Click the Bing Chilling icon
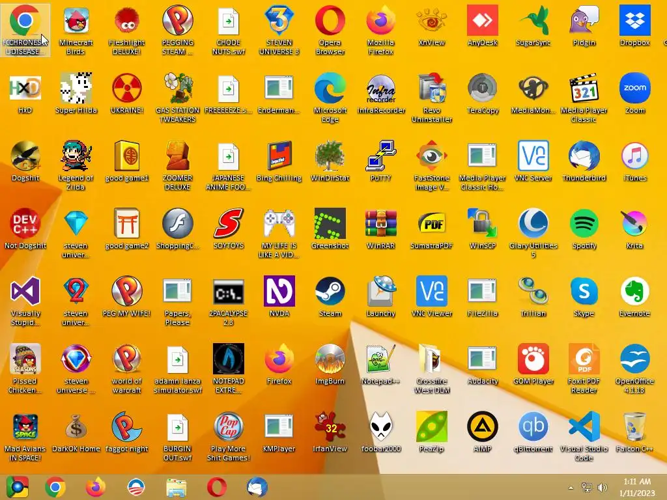 point(279,156)
